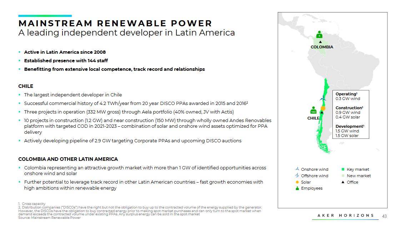The width and height of the screenshot is (406, 227).
Task: Click the Office legend triangle
Action: 342,182
